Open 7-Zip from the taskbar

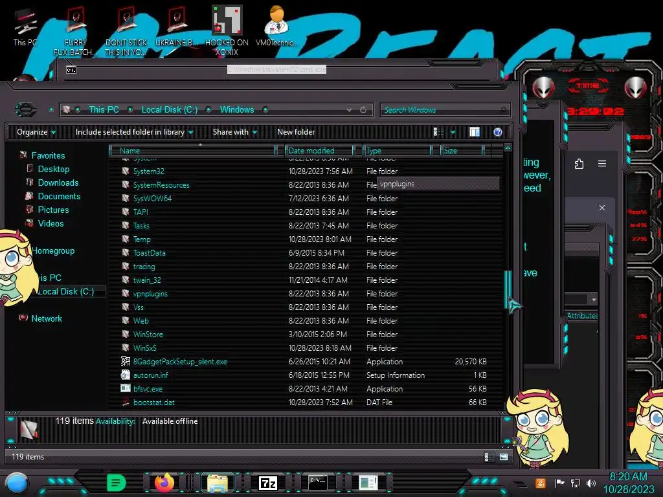[x=267, y=483]
